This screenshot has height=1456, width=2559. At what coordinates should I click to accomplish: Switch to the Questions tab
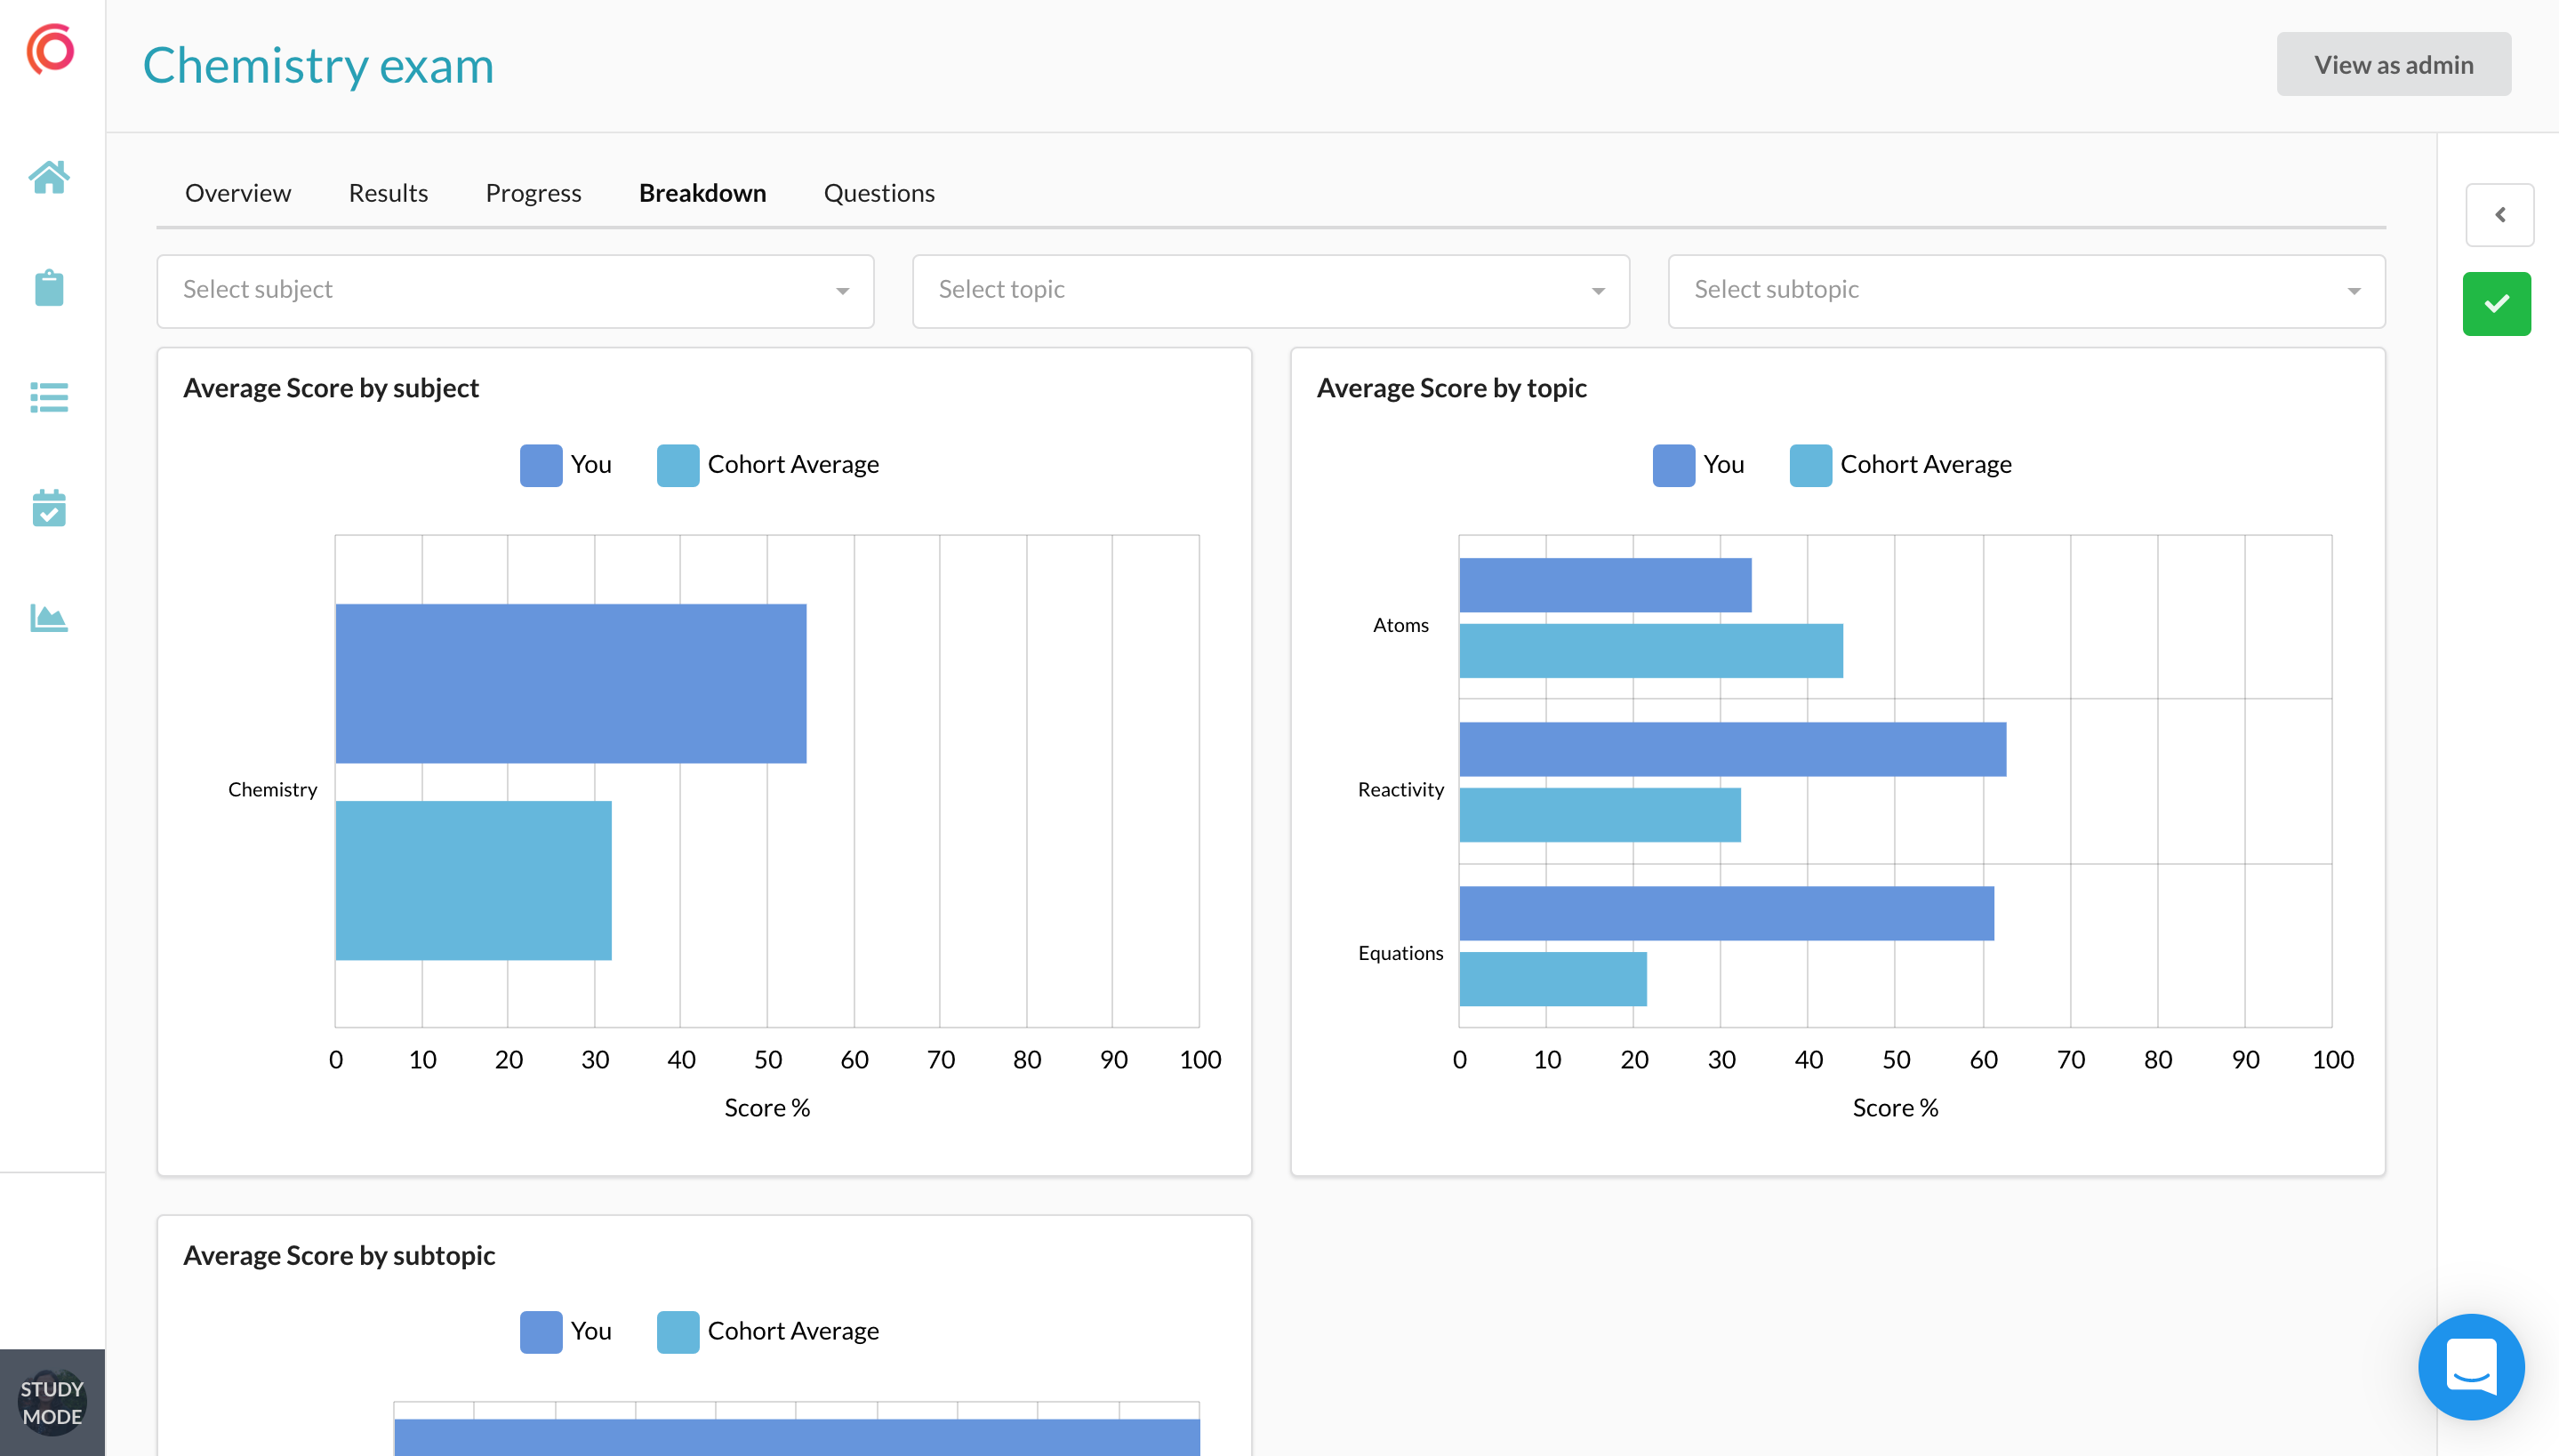[878, 193]
